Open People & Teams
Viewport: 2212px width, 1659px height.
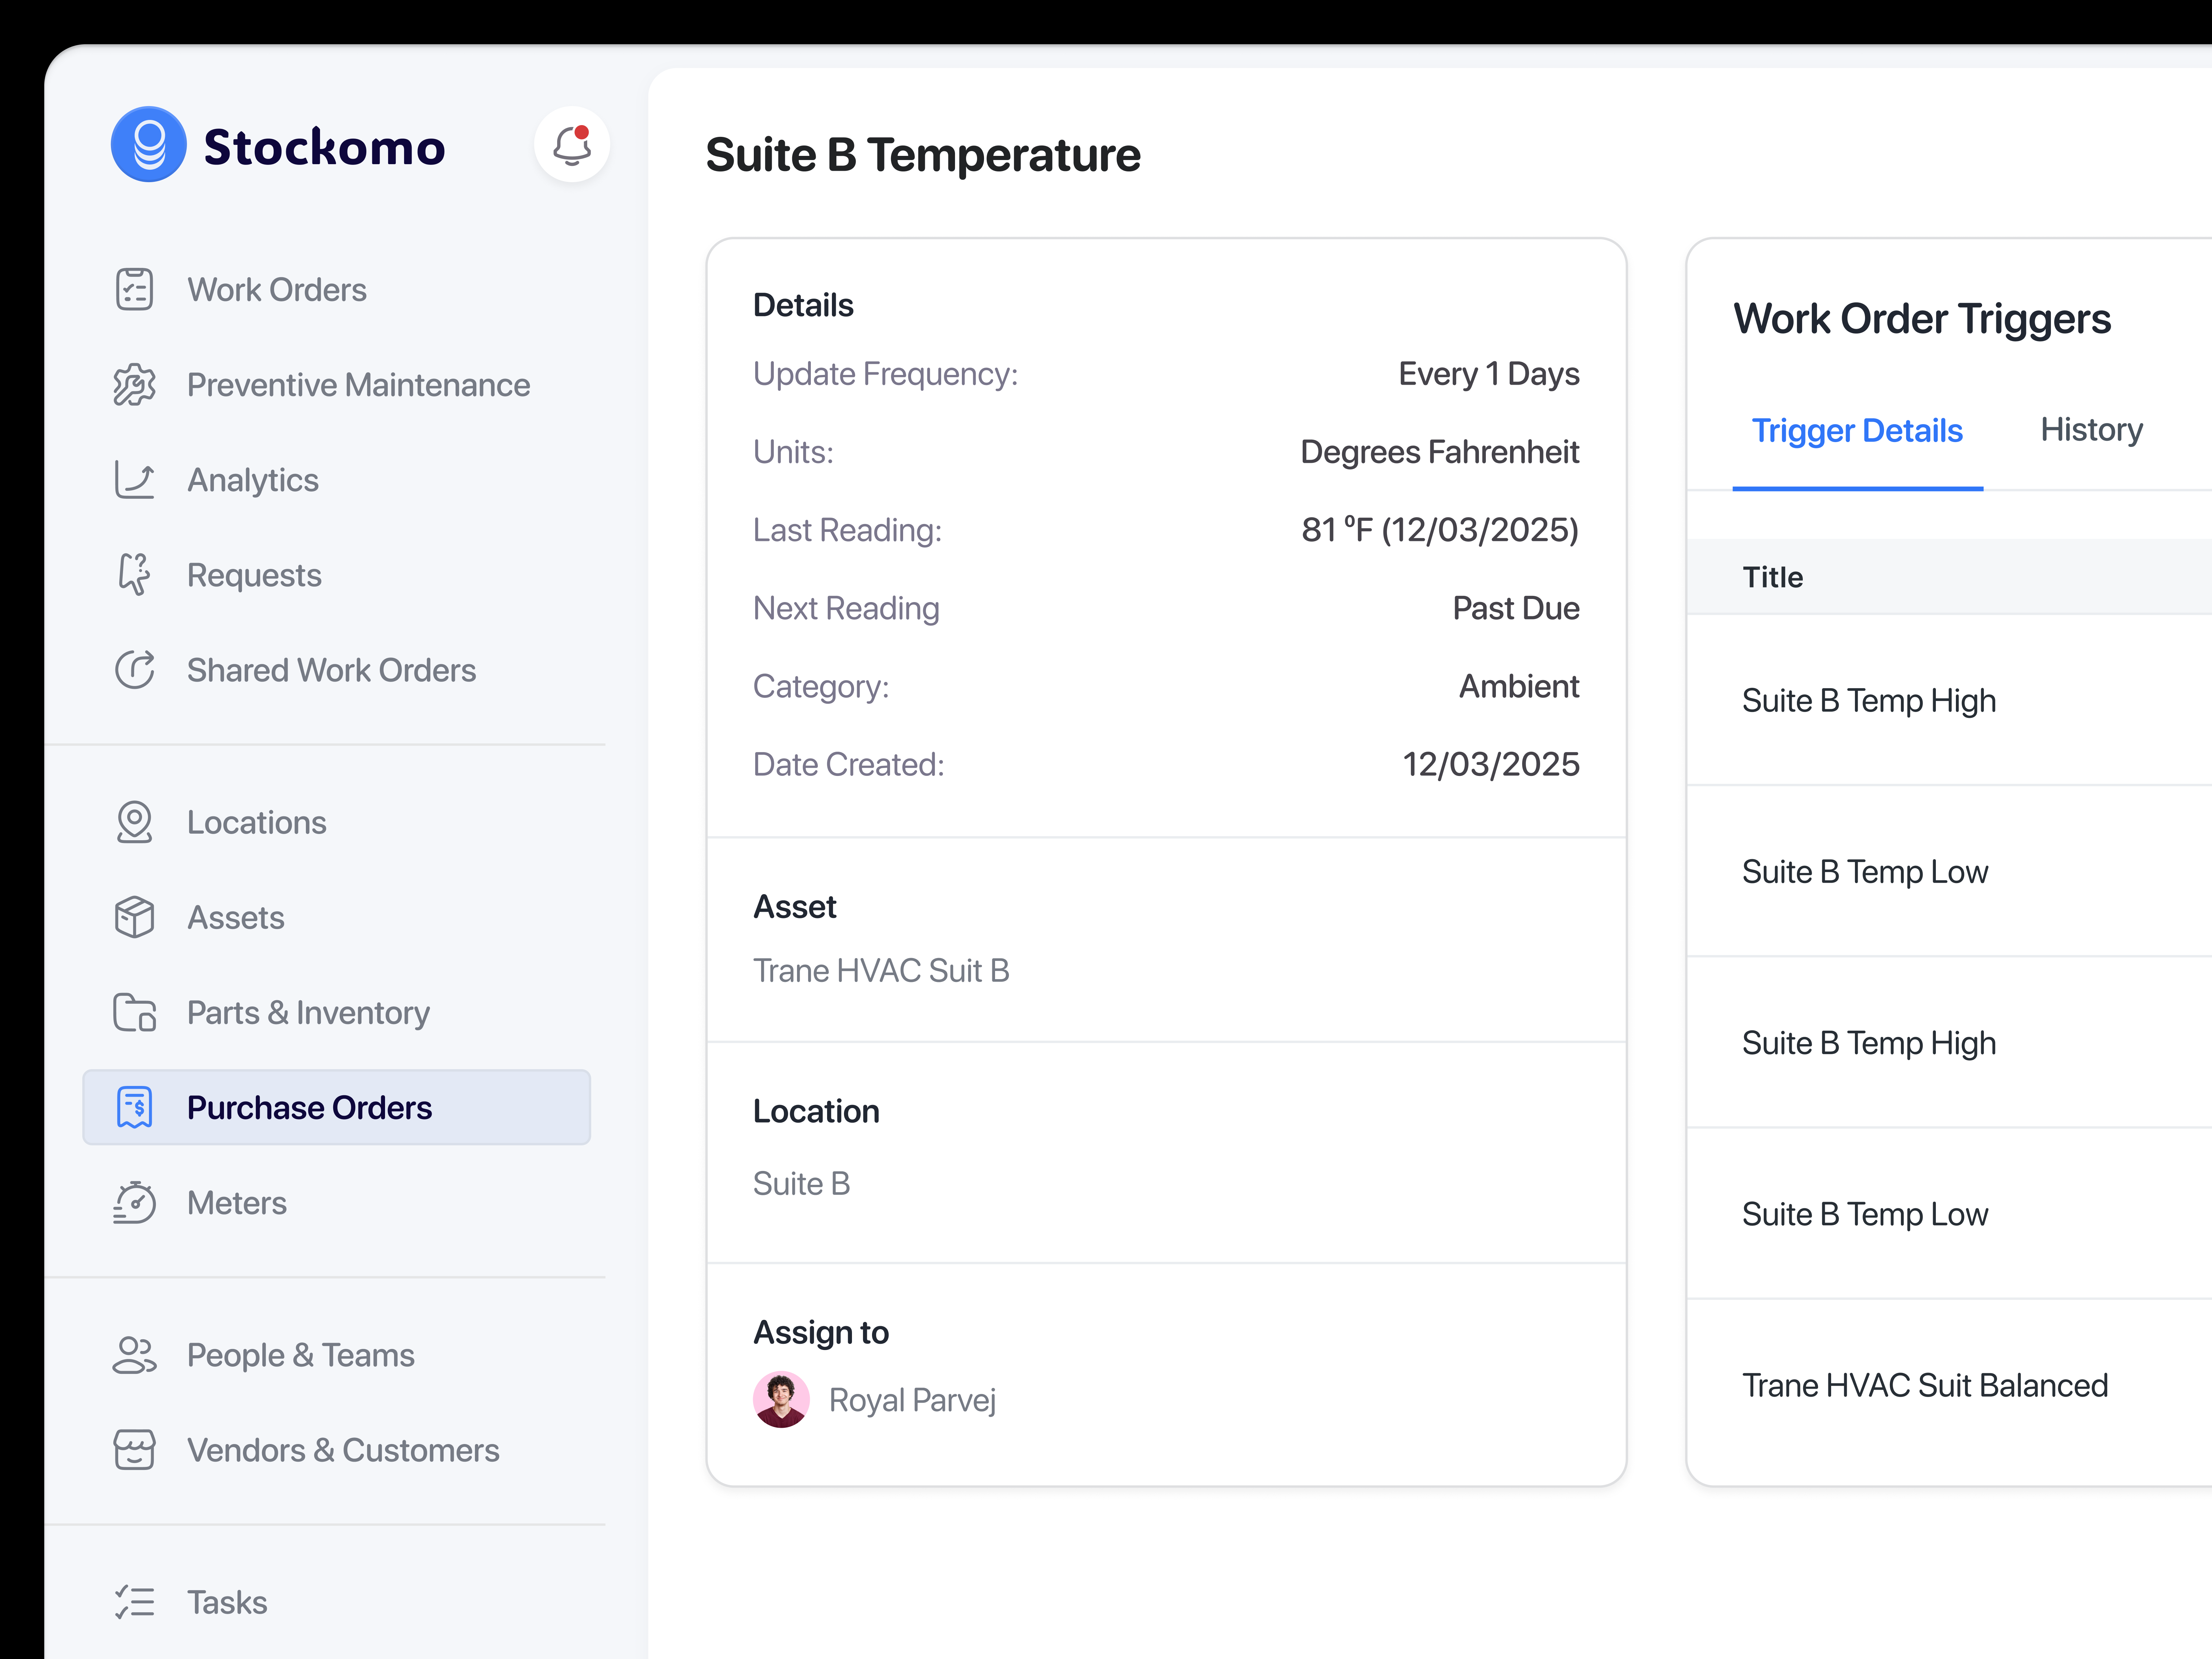(x=337, y=1355)
